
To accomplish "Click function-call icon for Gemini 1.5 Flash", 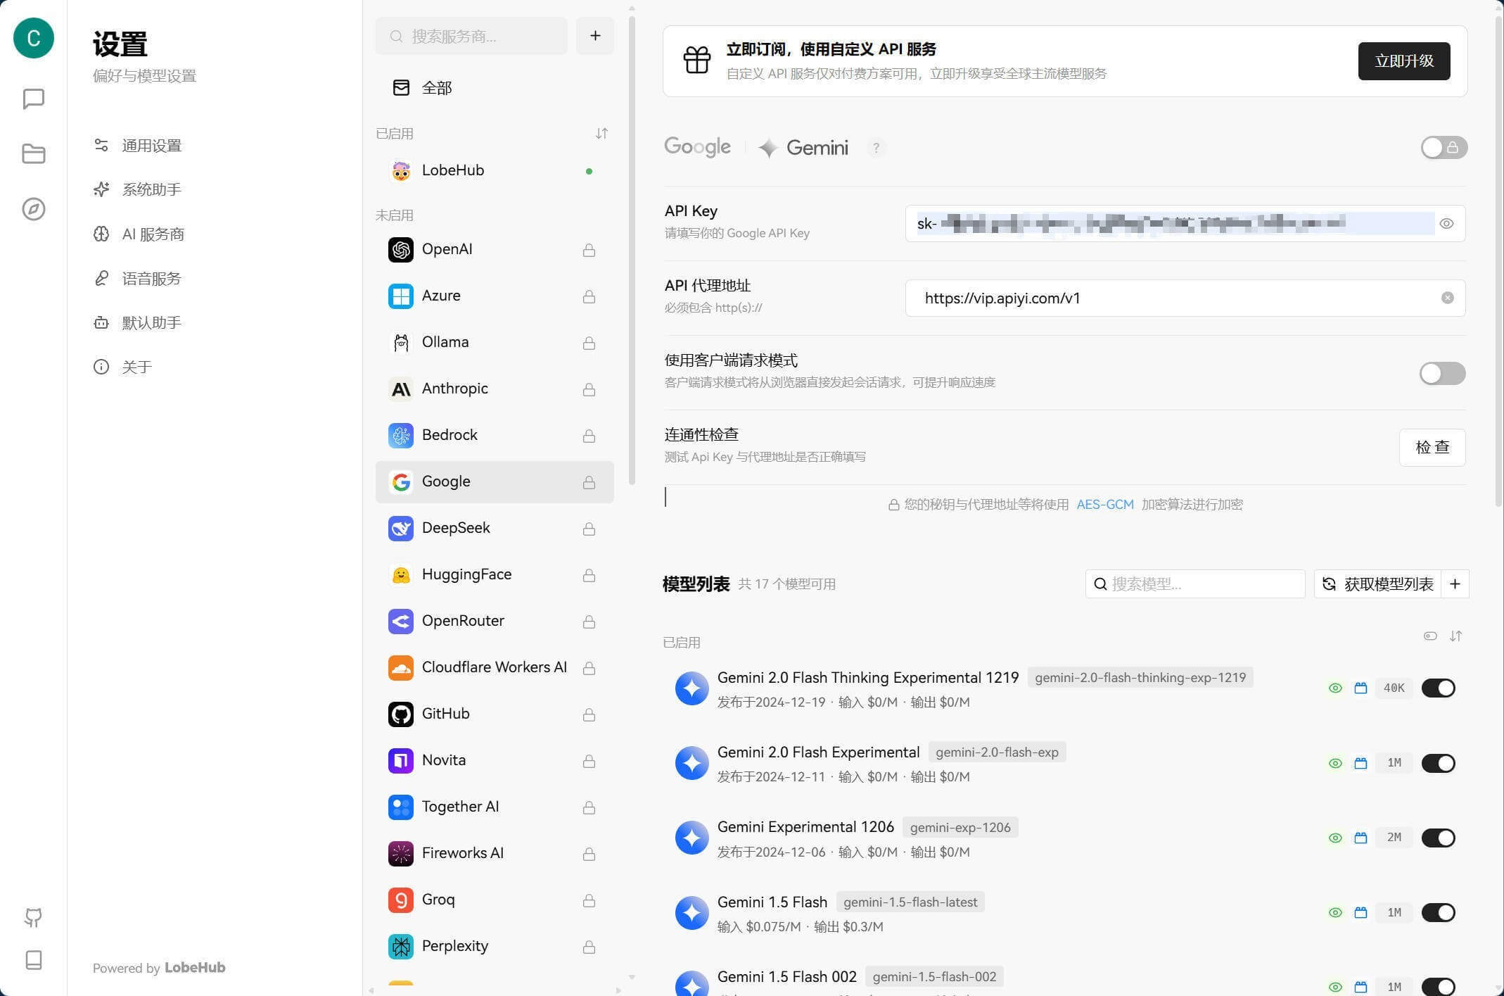I will click(1360, 912).
